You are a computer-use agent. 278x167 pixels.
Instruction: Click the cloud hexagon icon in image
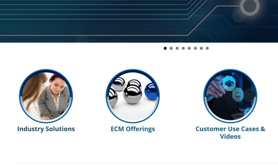click(229, 83)
